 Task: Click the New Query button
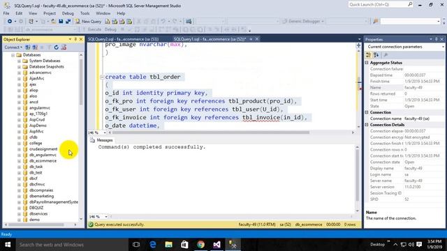(89, 22)
